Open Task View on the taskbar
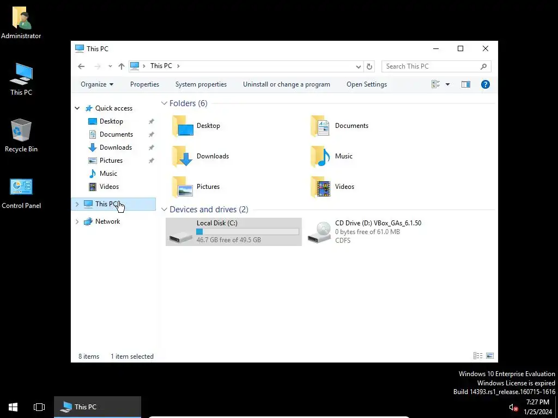The height and width of the screenshot is (418, 558). [x=39, y=407]
